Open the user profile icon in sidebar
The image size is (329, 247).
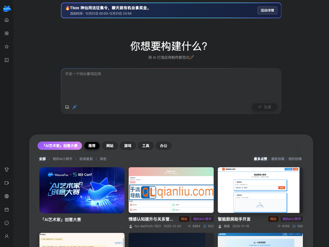click(x=7, y=236)
